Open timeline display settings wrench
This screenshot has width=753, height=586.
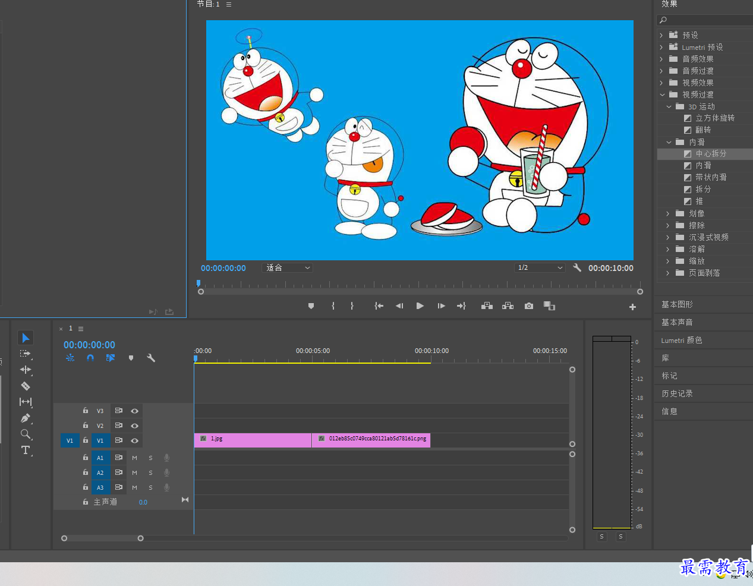(151, 358)
